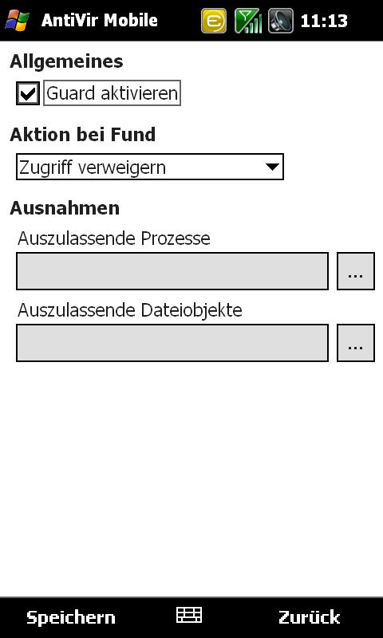
Task: Open the Windows Start flag menu
Action: 17,21
